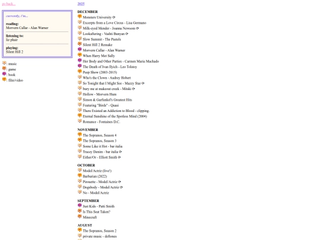This screenshot has width=320, height=240.
Task: Click 'liz phair' under listening to
Action: tap(12, 40)
